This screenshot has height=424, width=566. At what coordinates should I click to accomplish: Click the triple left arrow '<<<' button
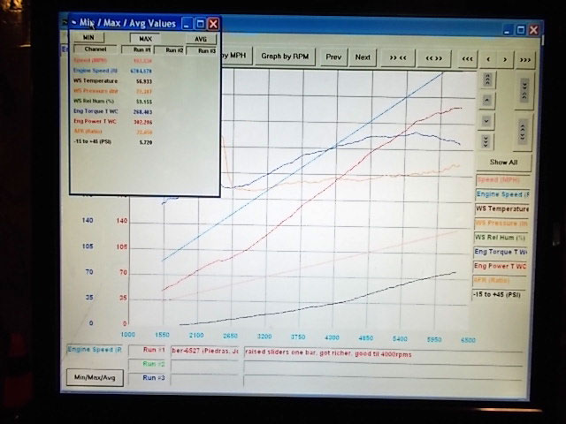tap(467, 58)
